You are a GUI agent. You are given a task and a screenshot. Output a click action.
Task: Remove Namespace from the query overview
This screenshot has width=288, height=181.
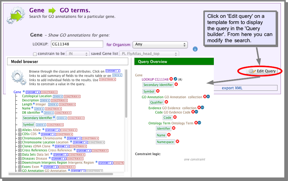point(177,142)
